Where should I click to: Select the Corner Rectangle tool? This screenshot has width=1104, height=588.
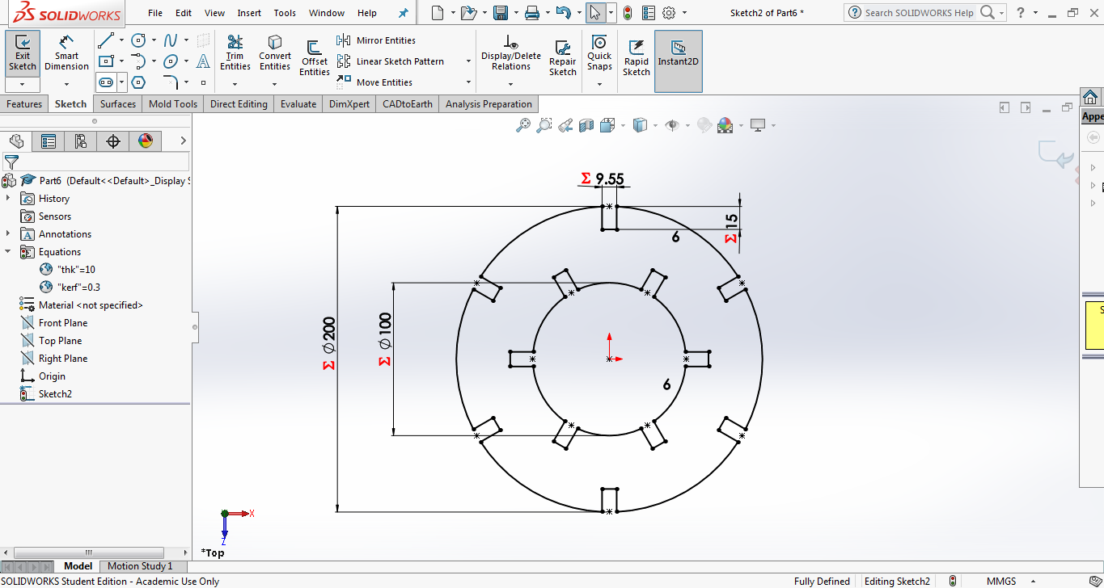[105, 61]
